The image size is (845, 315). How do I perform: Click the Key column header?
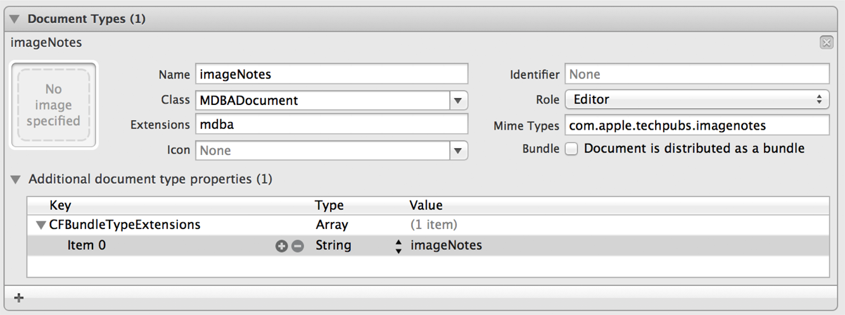click(60, 206)
